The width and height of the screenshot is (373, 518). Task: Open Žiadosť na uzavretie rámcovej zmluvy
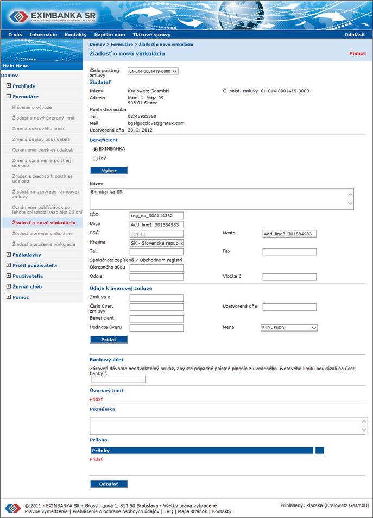coord(46,194)
